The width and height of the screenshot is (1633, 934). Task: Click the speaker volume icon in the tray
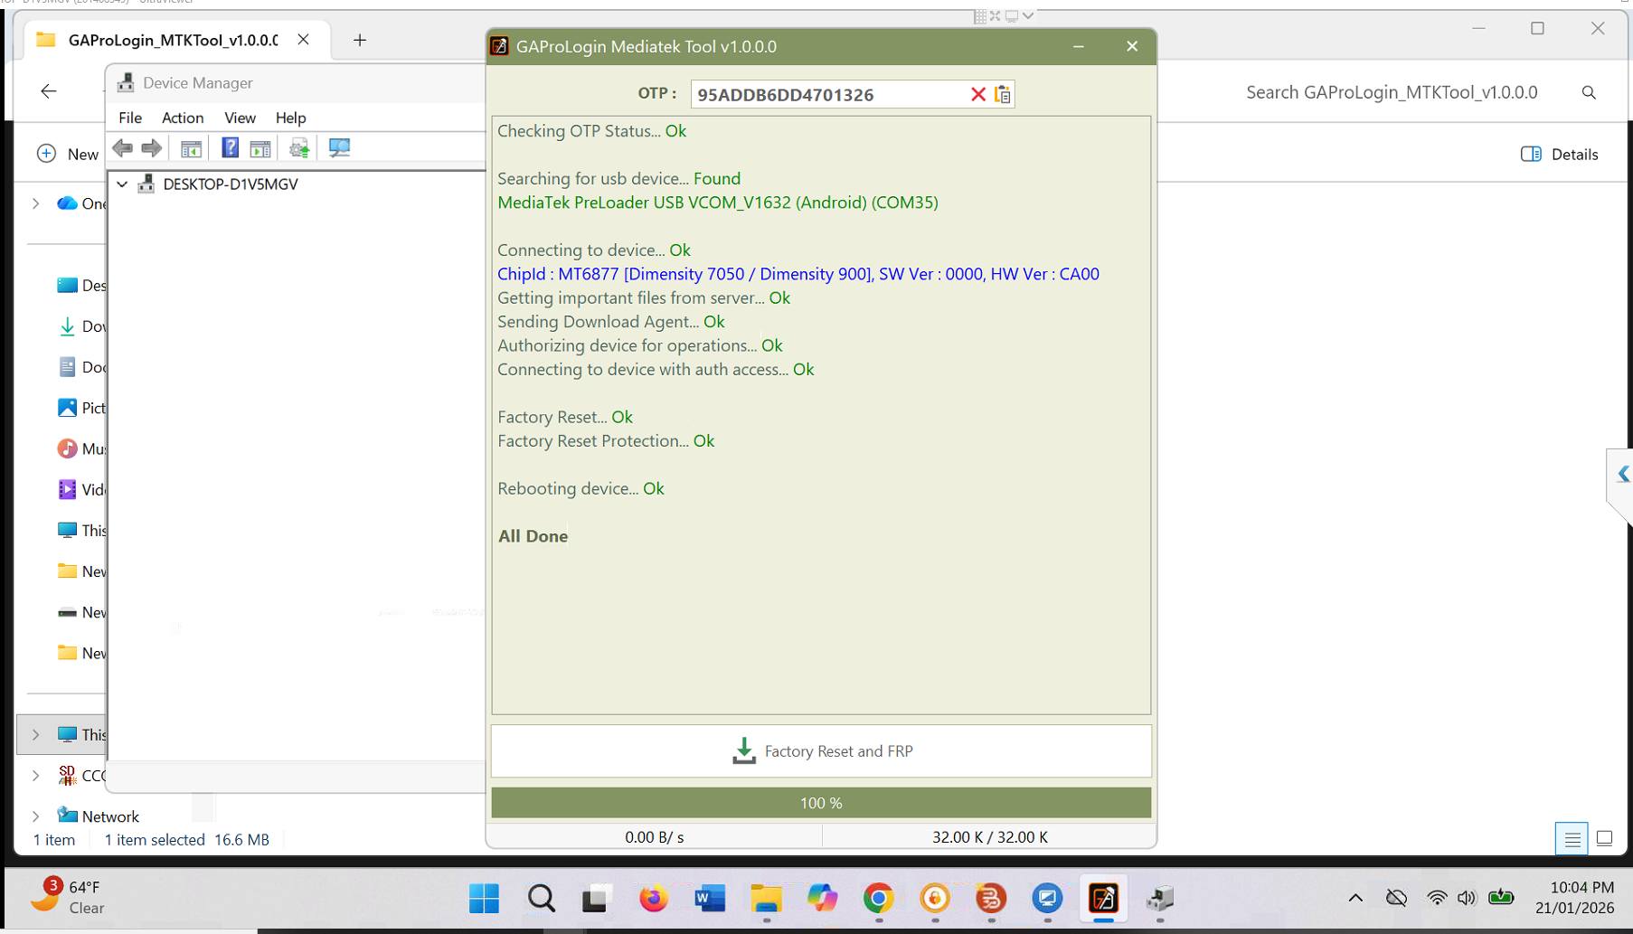[x=1467, y=898]
